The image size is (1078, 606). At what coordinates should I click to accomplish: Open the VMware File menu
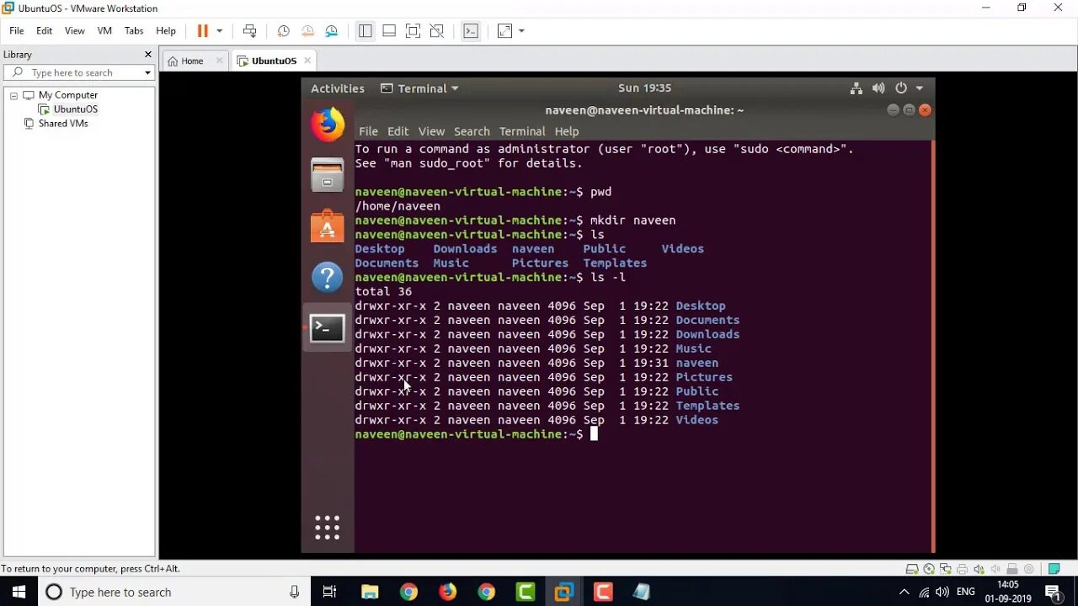point(17,31)
